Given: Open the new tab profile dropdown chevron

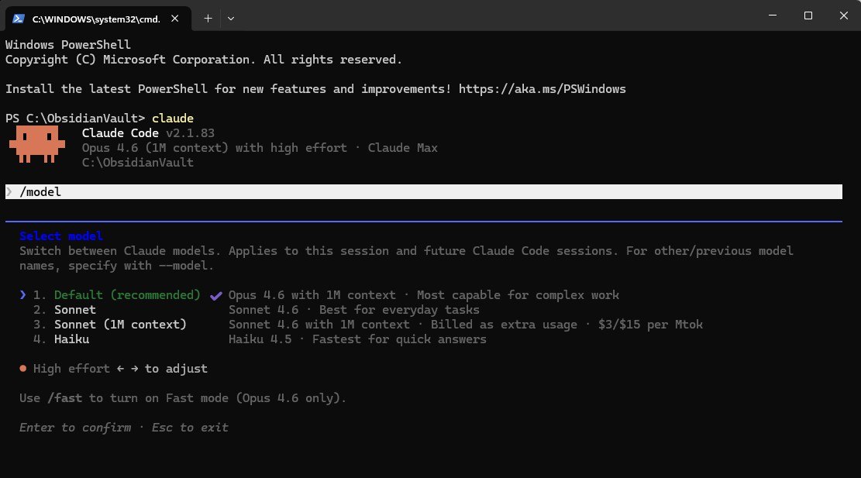Looking at the screenshot, I should [231, 17].
